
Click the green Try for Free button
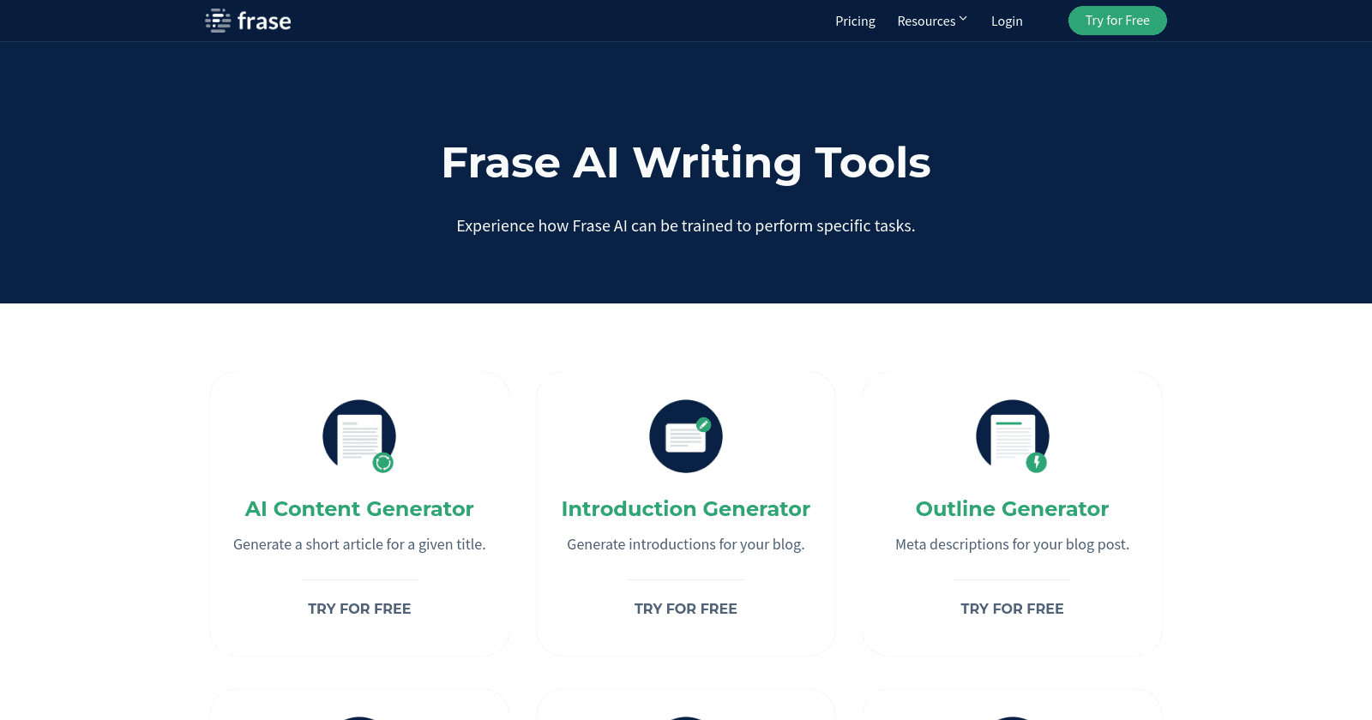1117,21
